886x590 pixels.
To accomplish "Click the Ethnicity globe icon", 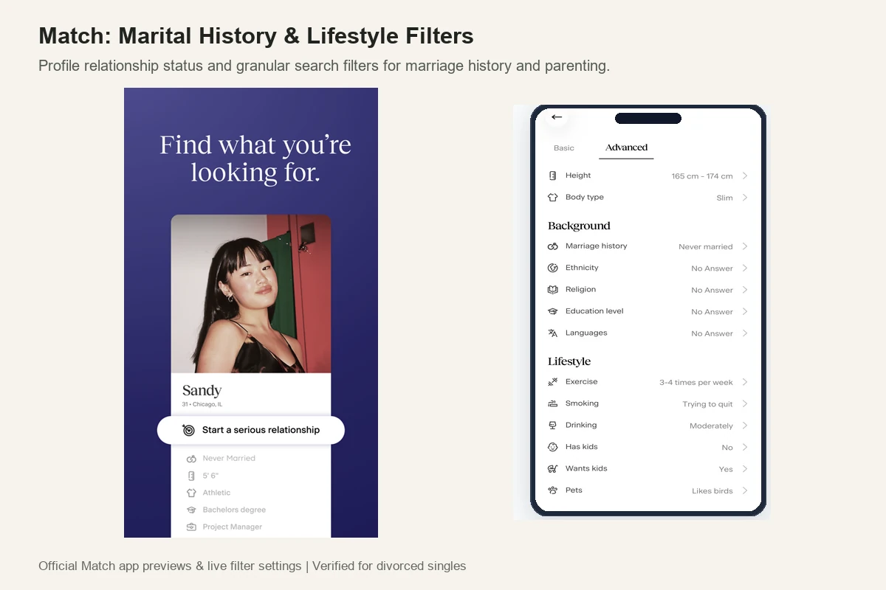I will [x=552, y=268].
